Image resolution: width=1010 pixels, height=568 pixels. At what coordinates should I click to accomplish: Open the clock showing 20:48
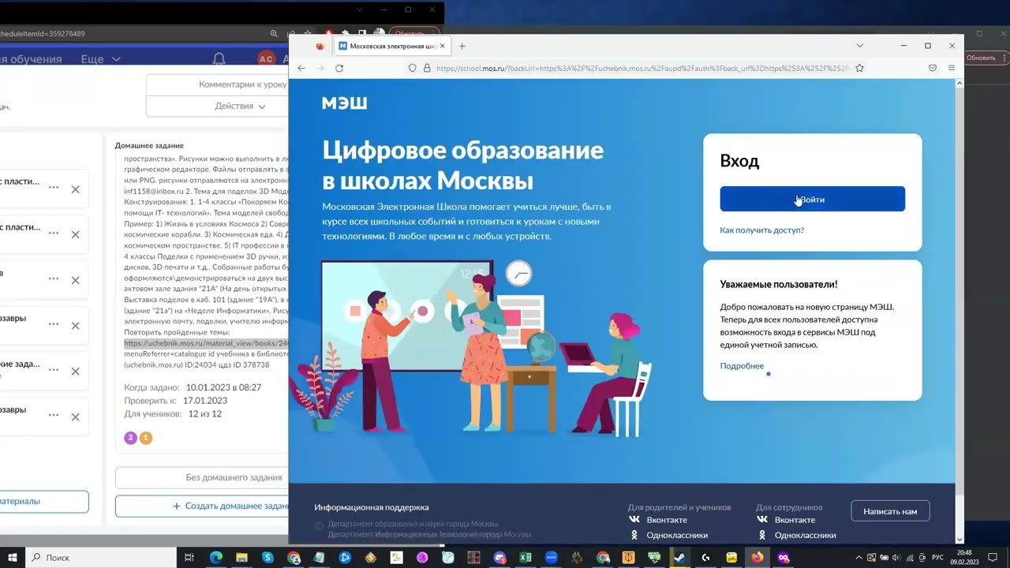(x=964, y=558)
